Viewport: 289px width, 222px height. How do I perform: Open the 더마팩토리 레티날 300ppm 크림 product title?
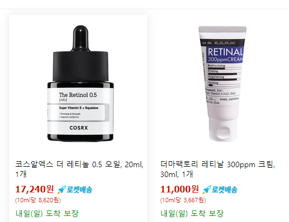(218, 169)
